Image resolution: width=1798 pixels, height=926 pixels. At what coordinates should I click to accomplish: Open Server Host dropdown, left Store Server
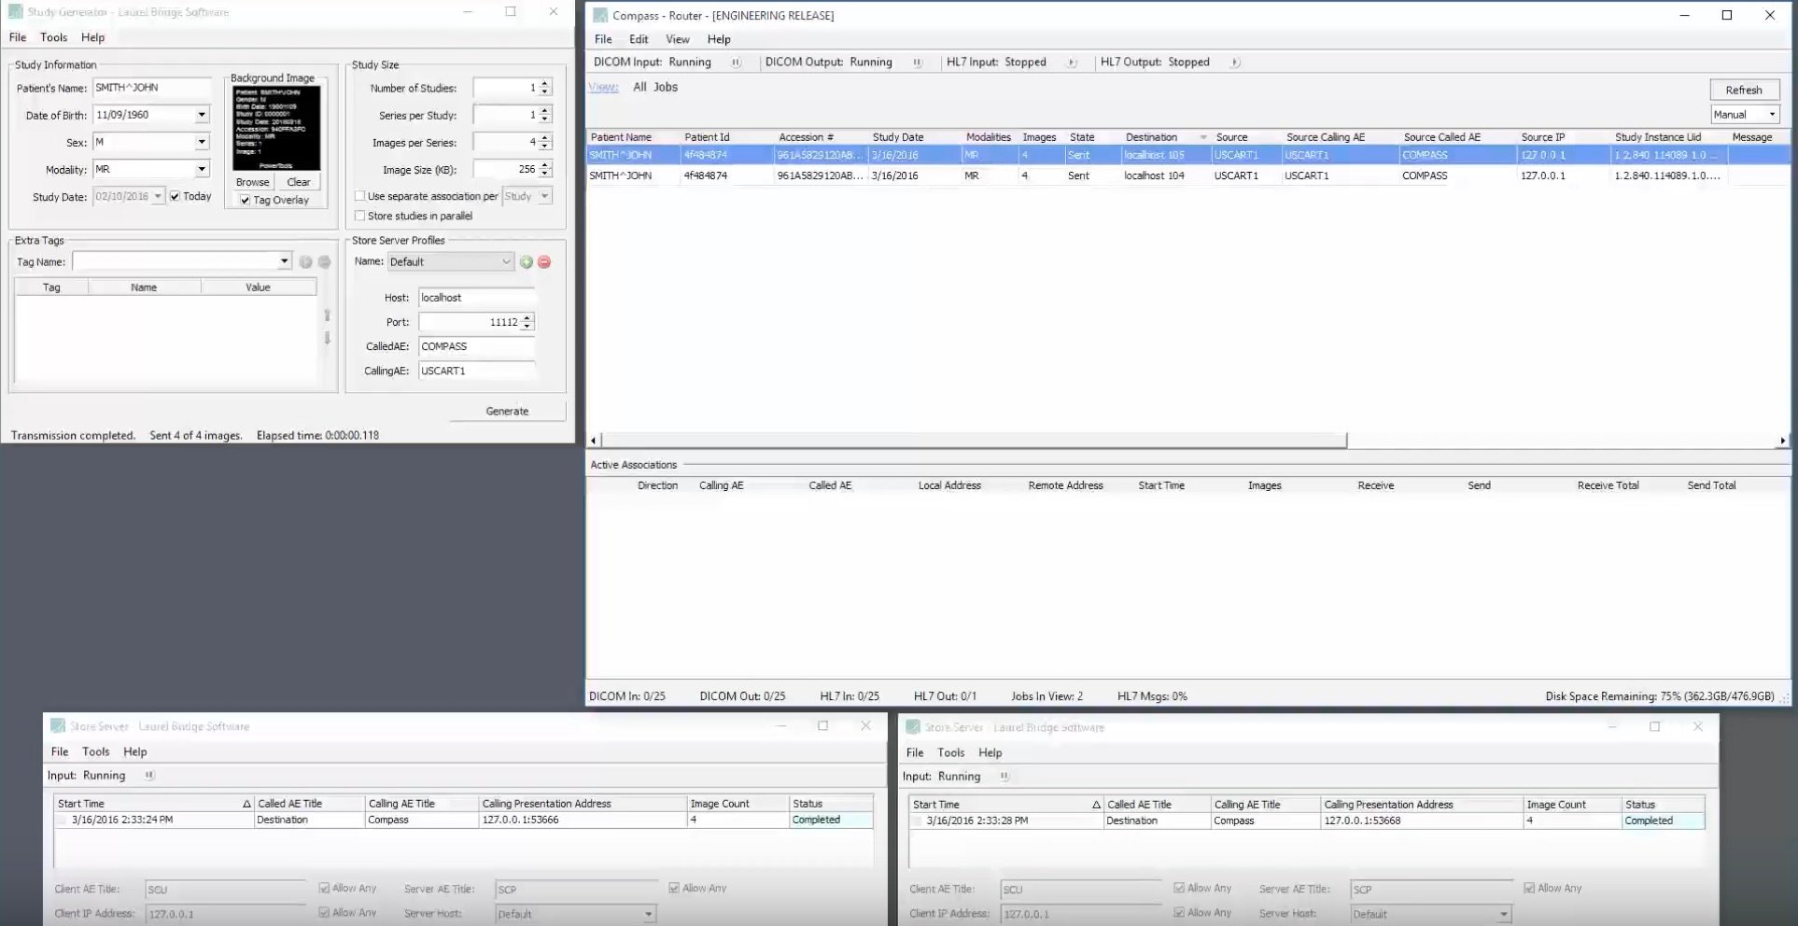648,915
